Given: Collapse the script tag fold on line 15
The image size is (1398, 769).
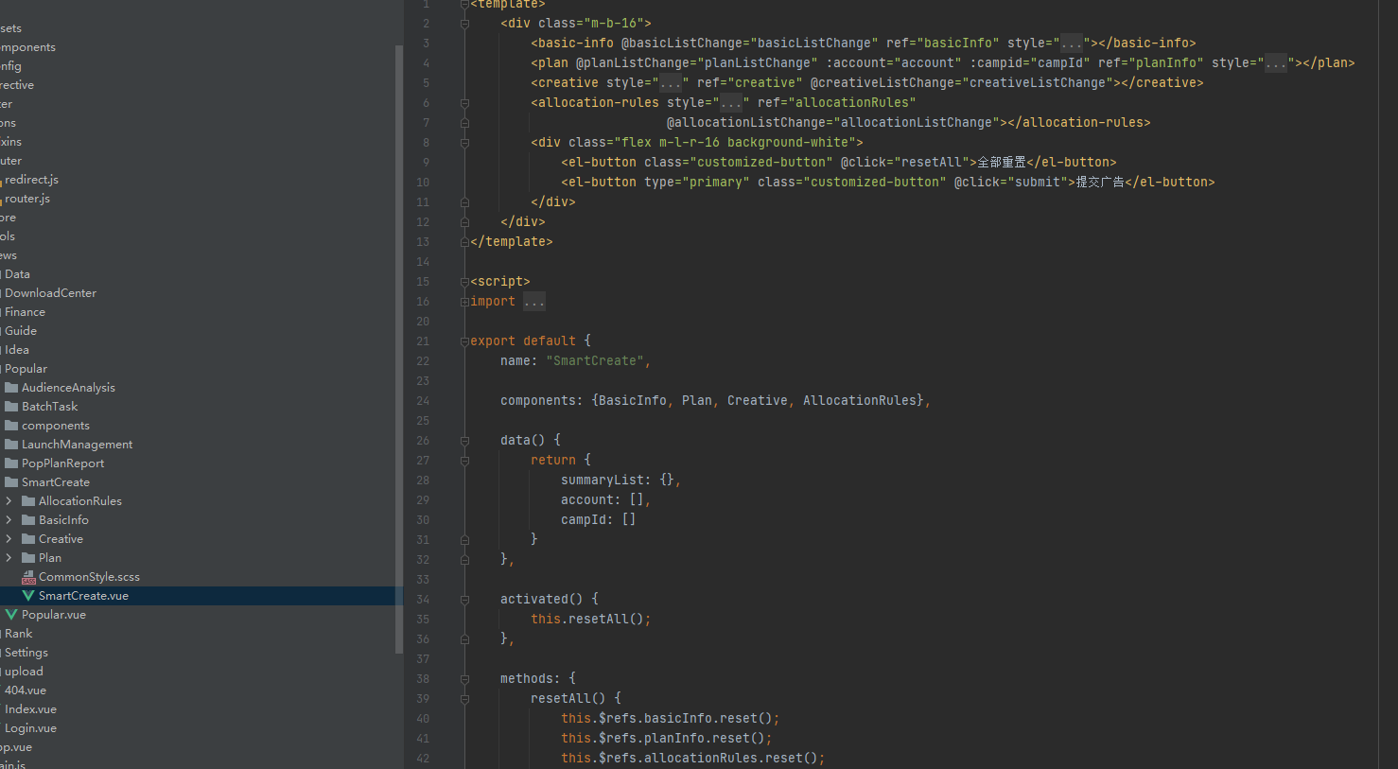Looking at the screenshot, I should [x=464, y=282].
